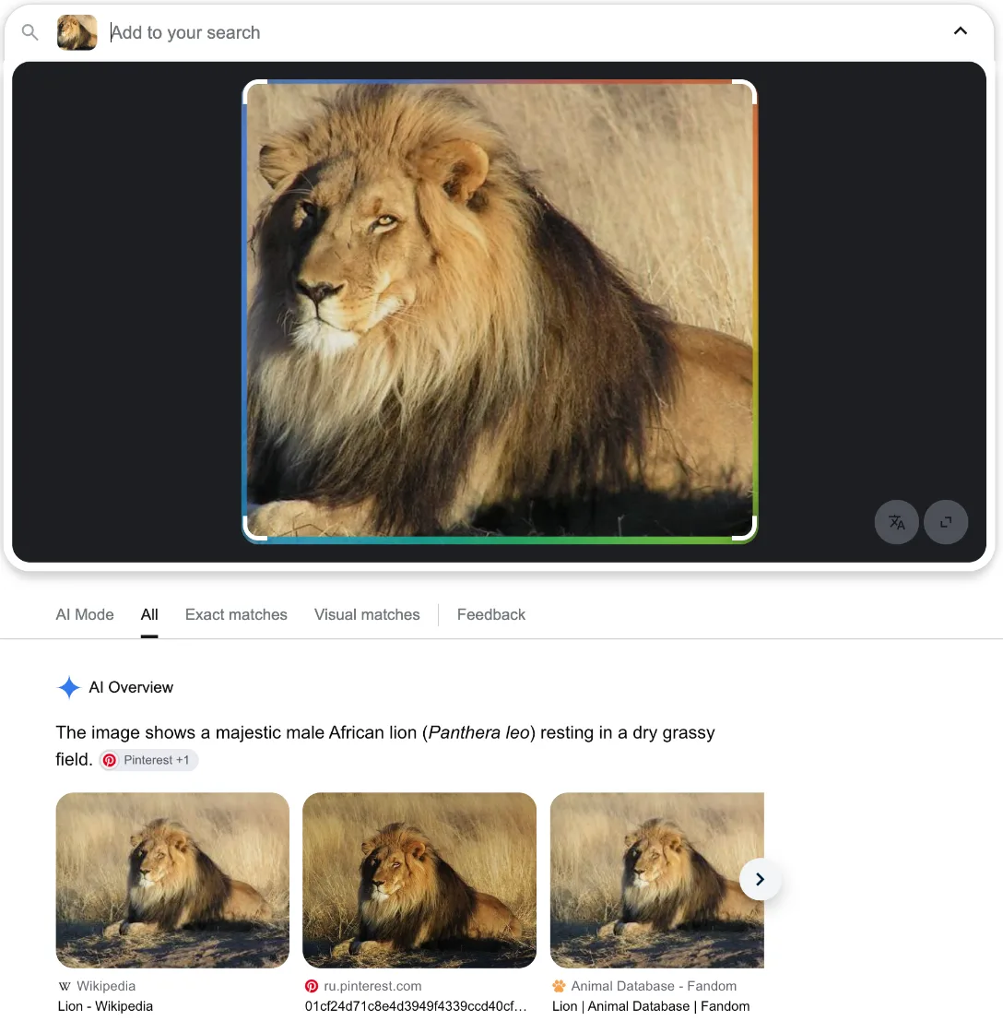The width and height of the screenshot is (1003, 1033).
Task: Open the Visual matches tab
Action: tap(367, 614)
